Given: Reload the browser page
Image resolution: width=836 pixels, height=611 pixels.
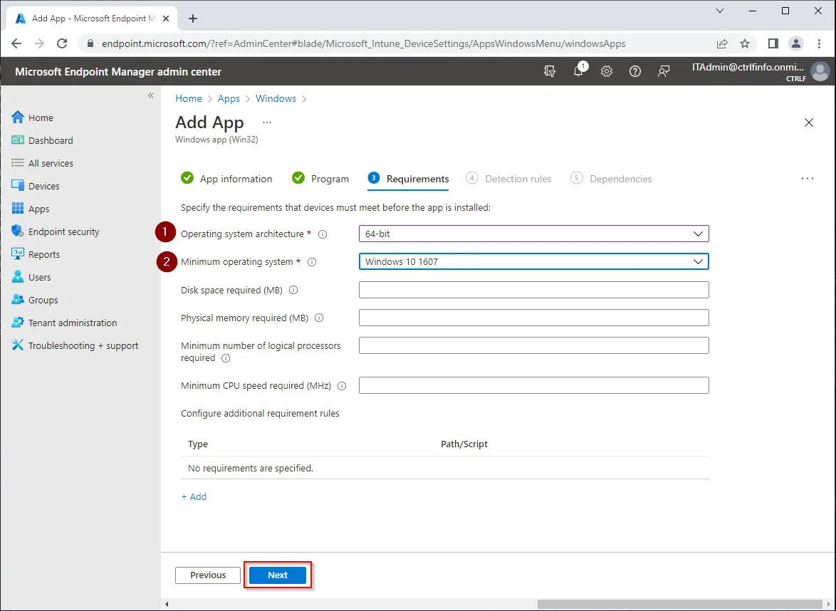Looking at the screenshot, I should 62,43.
